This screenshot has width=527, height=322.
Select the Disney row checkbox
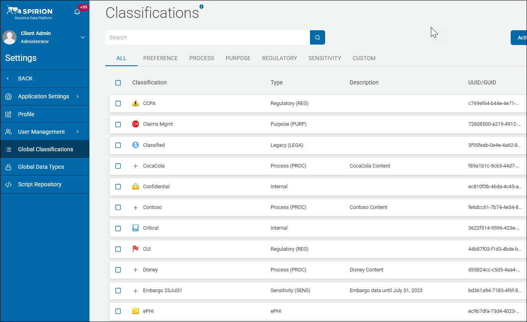[x=118, y=270]
